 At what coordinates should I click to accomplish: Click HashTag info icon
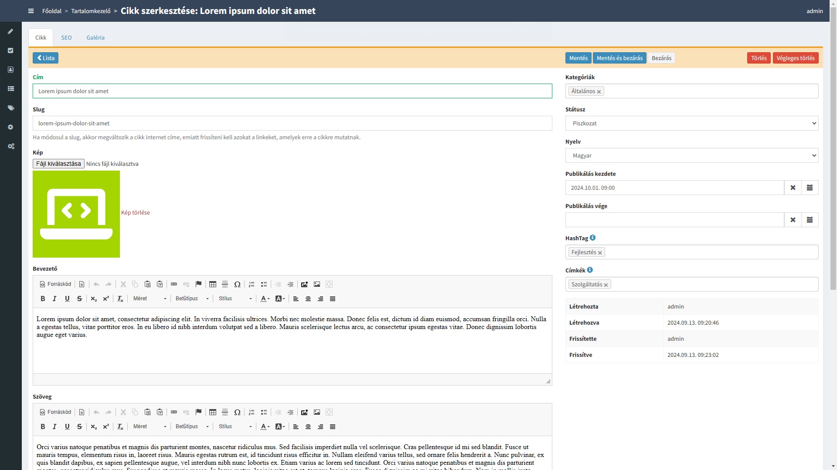click(x=592, y=238)
